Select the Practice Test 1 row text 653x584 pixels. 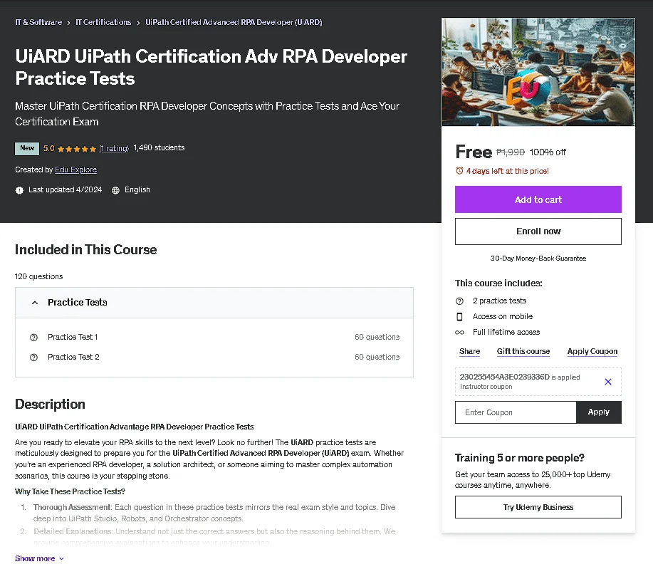[x=73, y=337]
